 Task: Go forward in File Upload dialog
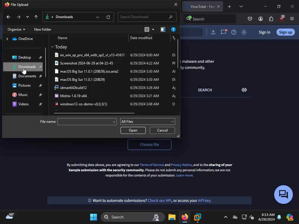(x=18, y=17)
